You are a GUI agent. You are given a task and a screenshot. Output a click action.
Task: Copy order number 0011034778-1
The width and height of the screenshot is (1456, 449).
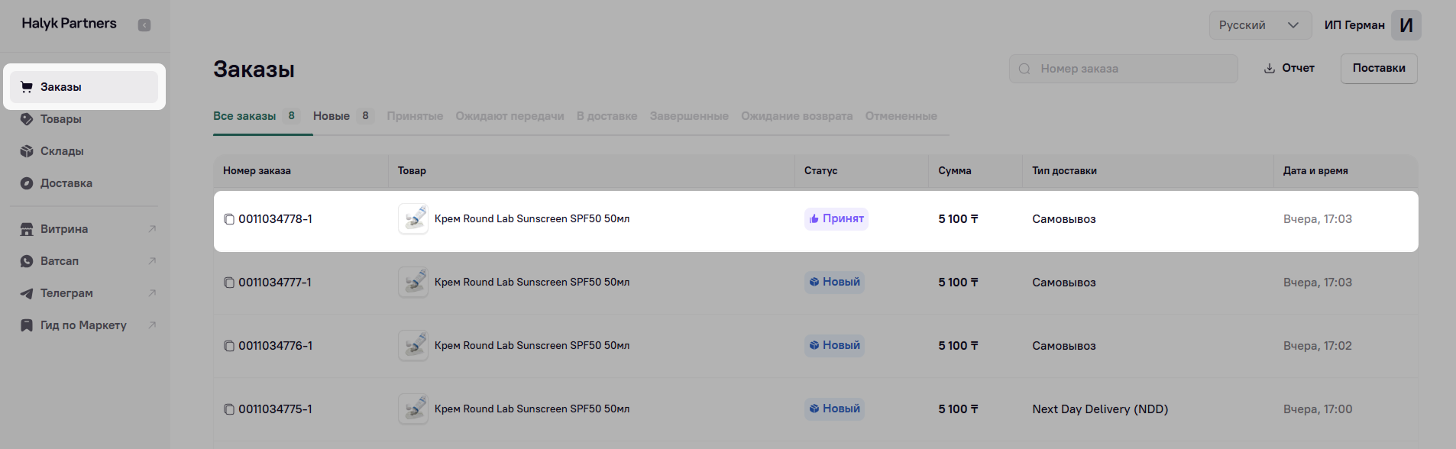(x=228, y=219)
